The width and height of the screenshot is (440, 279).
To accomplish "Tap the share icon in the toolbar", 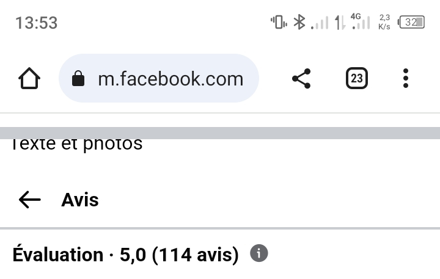I will pos(301,79).
